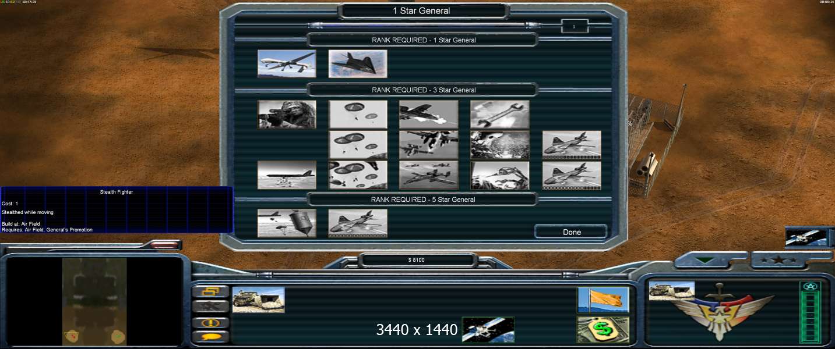Click the RANK REQUIRED - 5 Star General header
Viewport: 835px width, 349px height.
(x=423, y=200)
